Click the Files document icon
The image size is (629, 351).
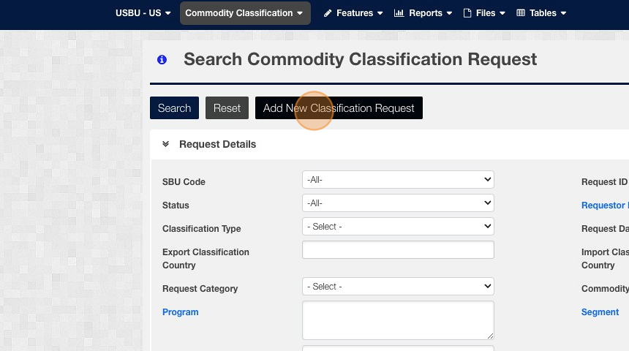[467, 13]
